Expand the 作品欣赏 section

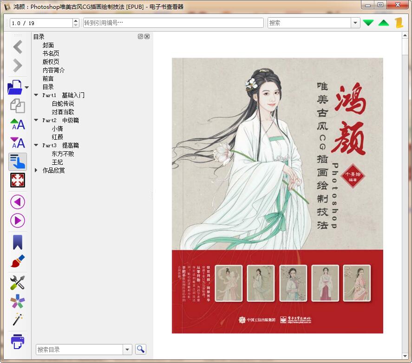(x=36, y=170)
